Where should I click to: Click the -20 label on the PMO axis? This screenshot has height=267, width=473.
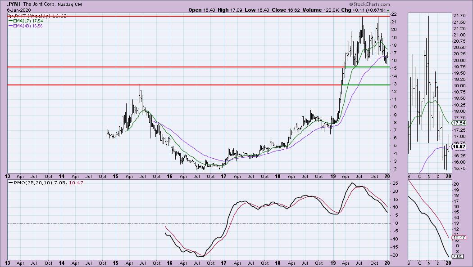395,255
